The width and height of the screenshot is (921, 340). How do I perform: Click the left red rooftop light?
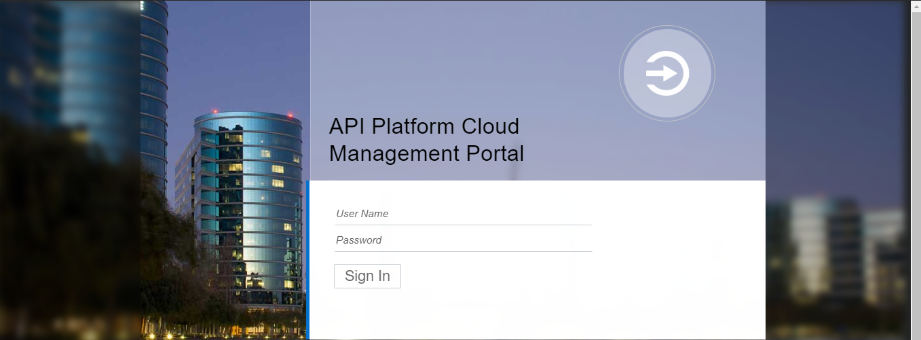point(215,111)
